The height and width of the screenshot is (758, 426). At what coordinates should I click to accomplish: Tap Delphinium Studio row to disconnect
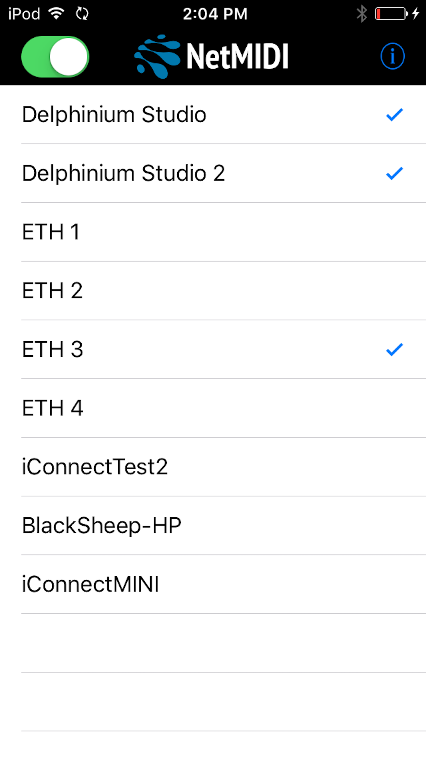tap(137, 115)
